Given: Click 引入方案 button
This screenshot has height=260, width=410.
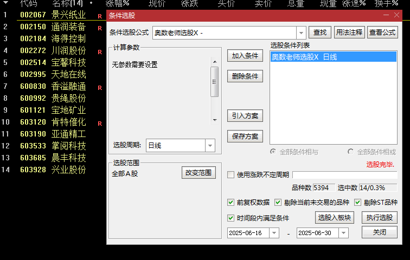Looking at the screenshot, I should coord(245,115).
